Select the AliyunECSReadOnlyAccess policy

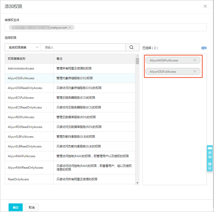tap(70, 107)
